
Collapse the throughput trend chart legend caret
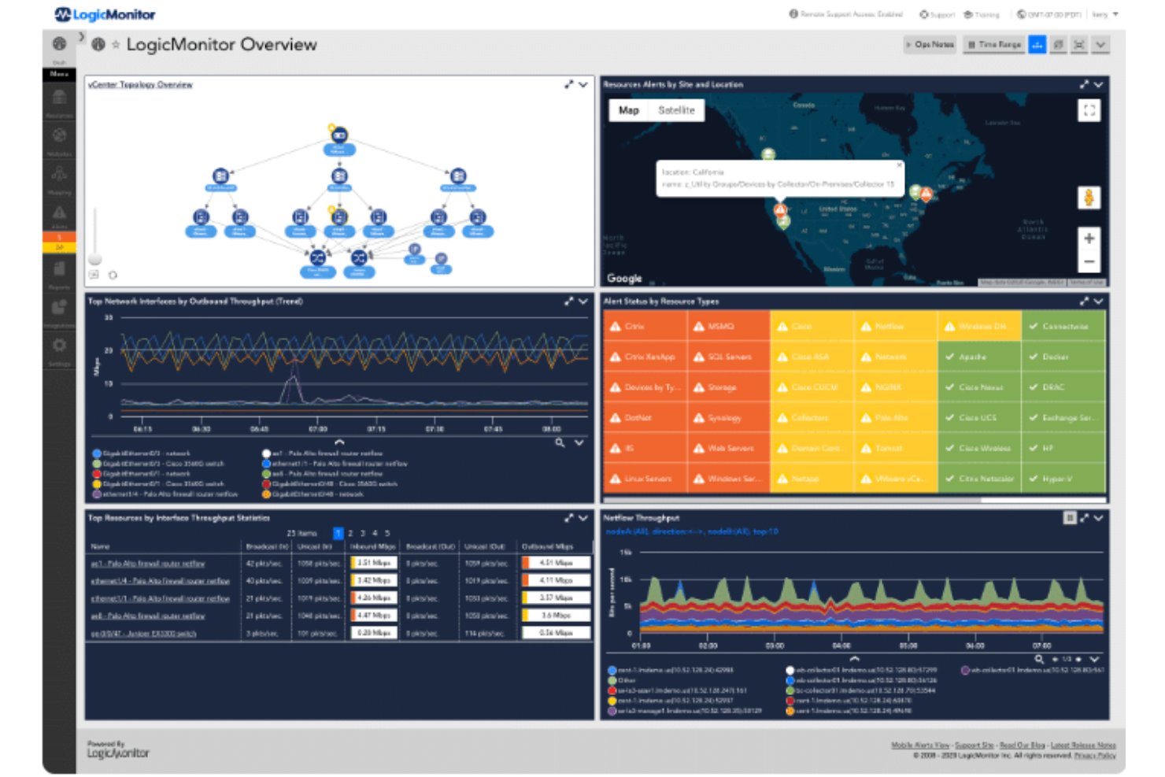339,442
